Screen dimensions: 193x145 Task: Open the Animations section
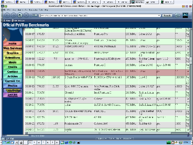click(12, 58)
